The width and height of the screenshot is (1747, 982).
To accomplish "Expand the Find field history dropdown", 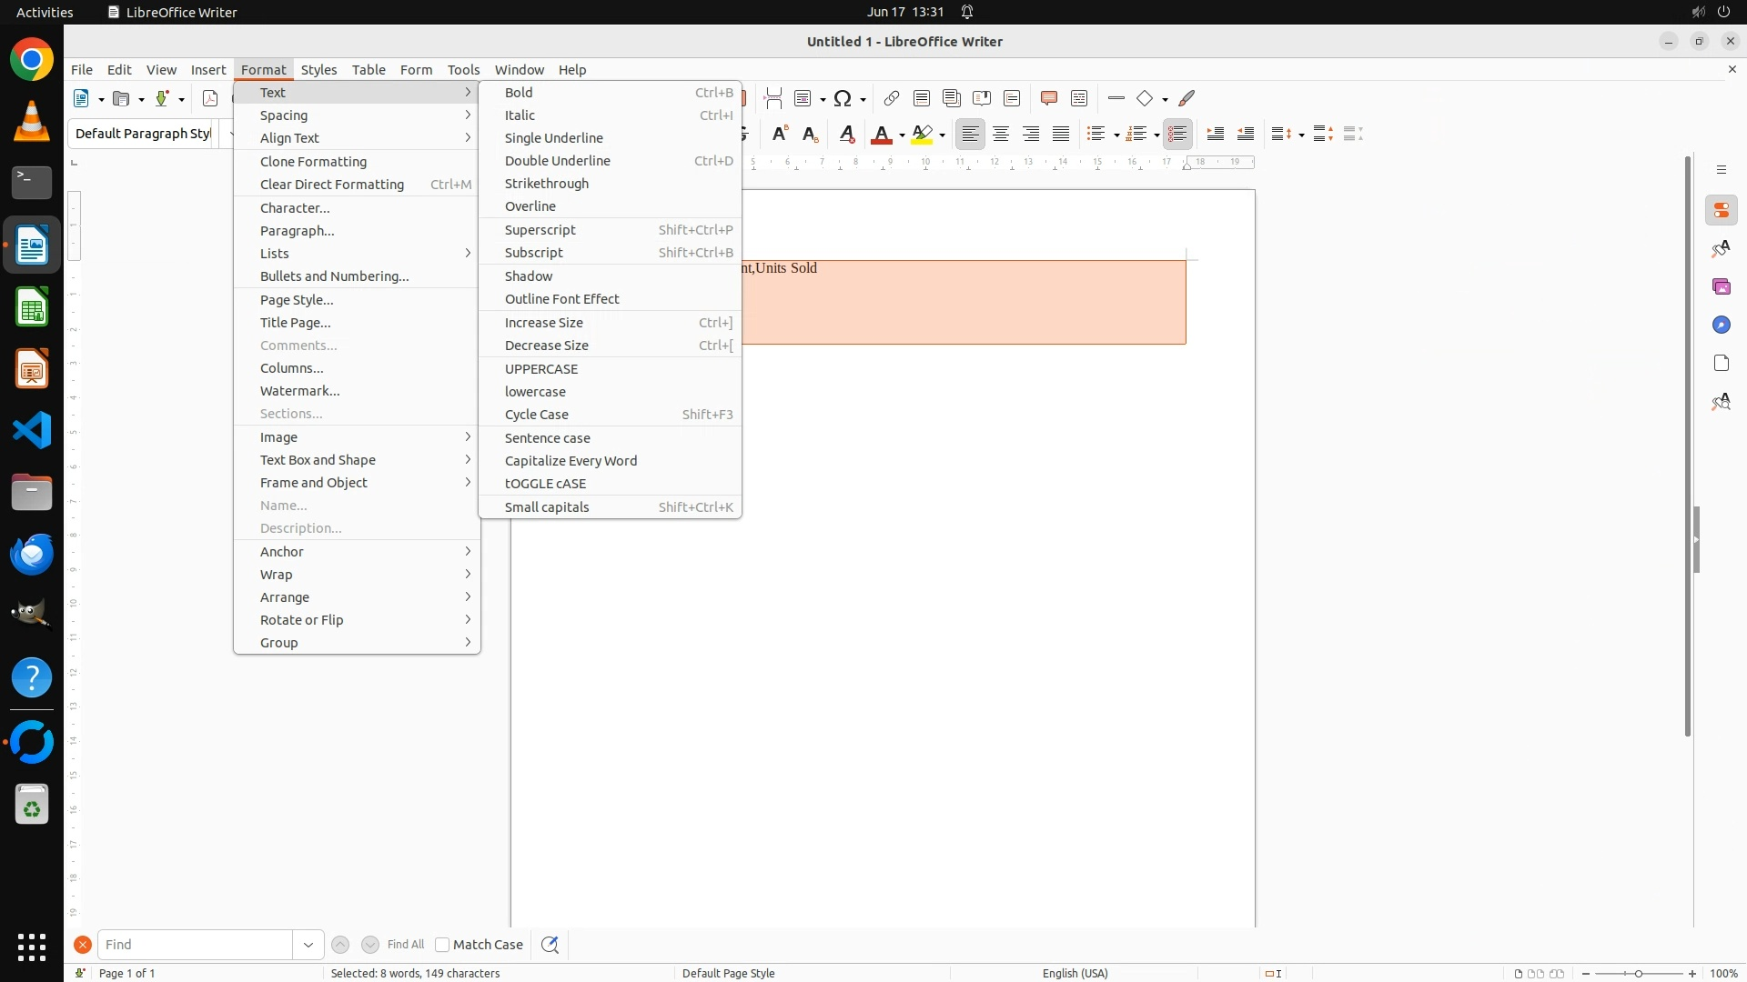I will pos(308,945).
